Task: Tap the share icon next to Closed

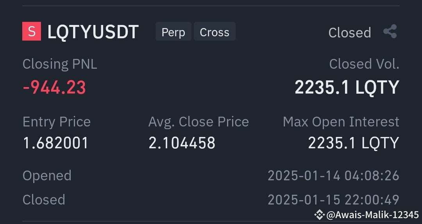Action: point(390,31)
